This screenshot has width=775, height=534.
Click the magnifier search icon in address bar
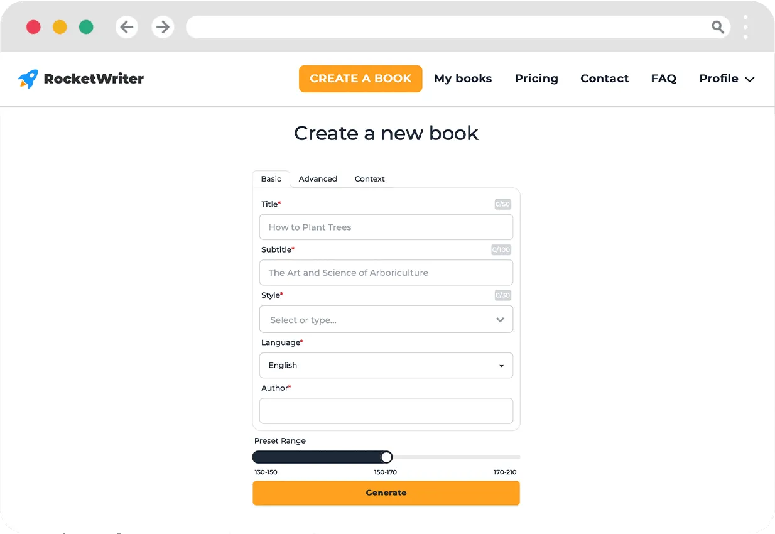coord(718,27)
